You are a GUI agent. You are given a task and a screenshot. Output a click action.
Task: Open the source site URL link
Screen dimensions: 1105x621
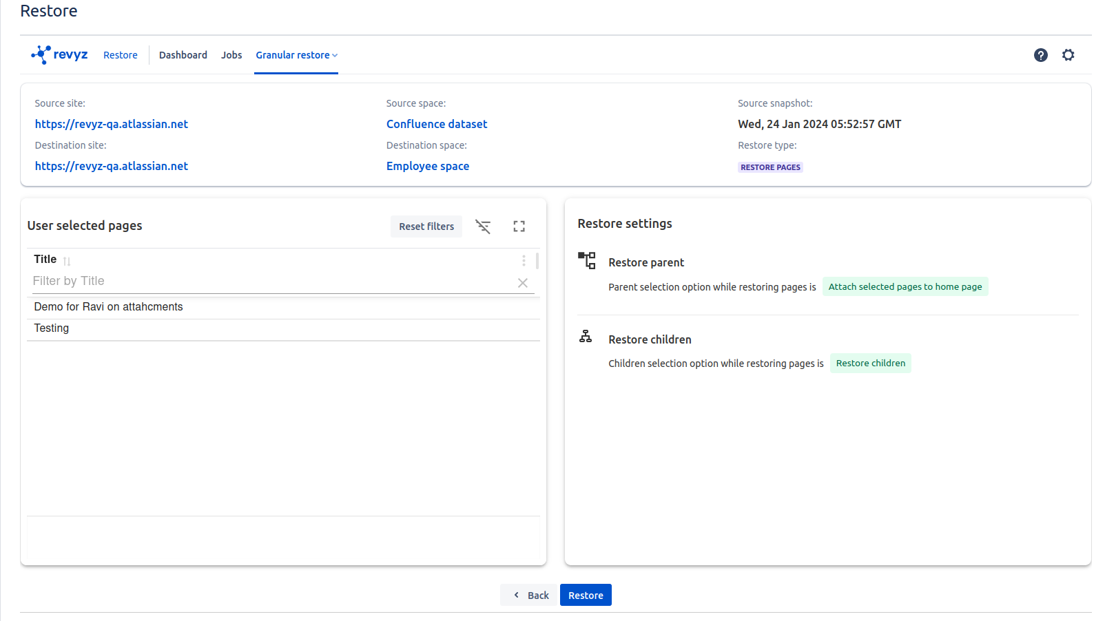point(112,124)
